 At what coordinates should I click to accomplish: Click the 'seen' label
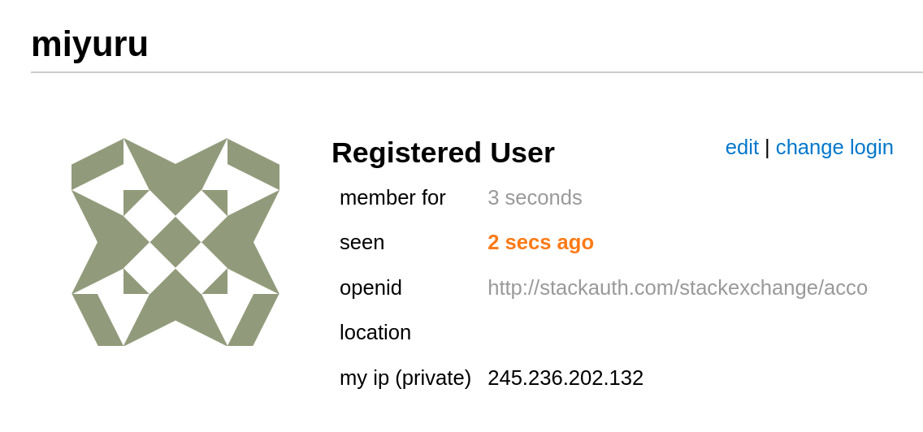(x=362, y=242)
